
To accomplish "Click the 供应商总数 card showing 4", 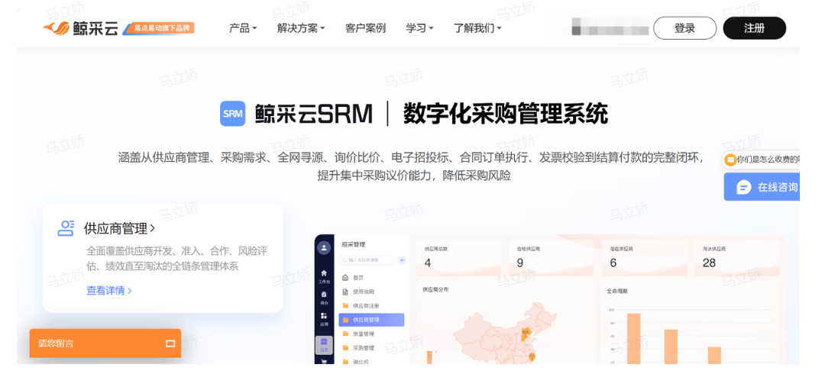I will tap(458, 258).
